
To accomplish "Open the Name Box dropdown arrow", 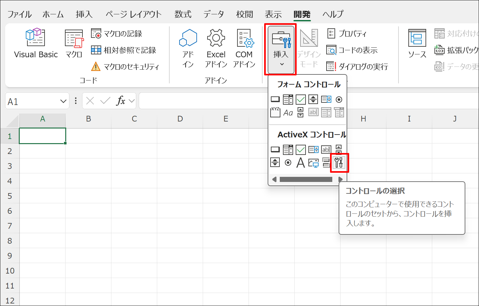I will (62, 101).
